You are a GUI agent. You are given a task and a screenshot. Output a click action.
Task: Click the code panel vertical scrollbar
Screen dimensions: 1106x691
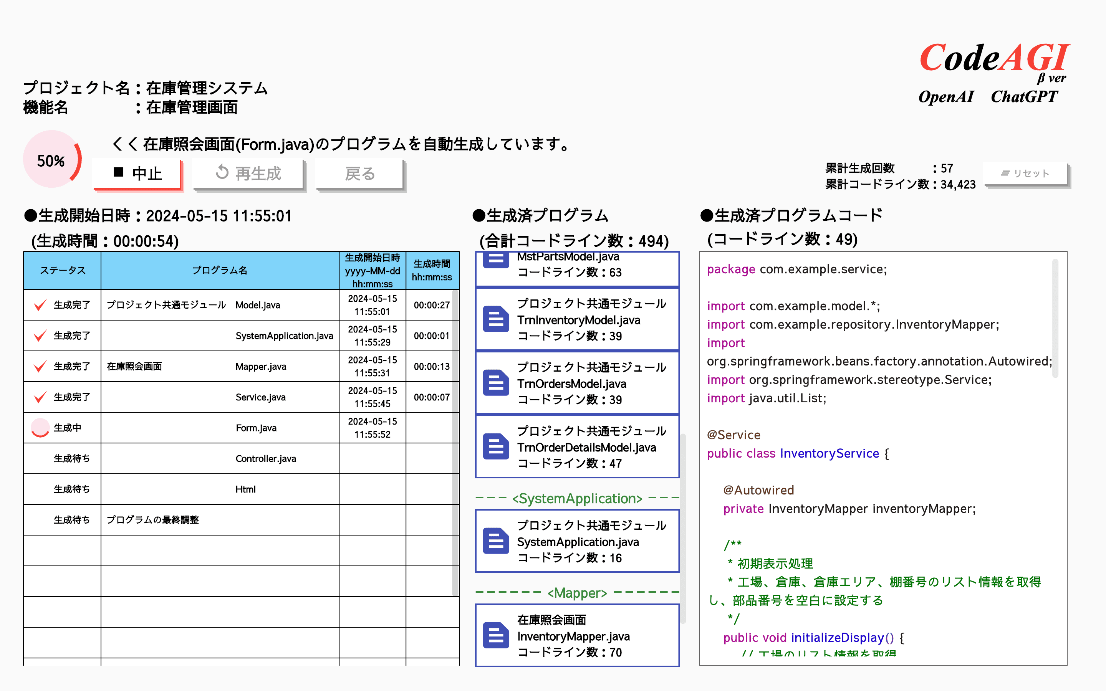coord(1055,319)
